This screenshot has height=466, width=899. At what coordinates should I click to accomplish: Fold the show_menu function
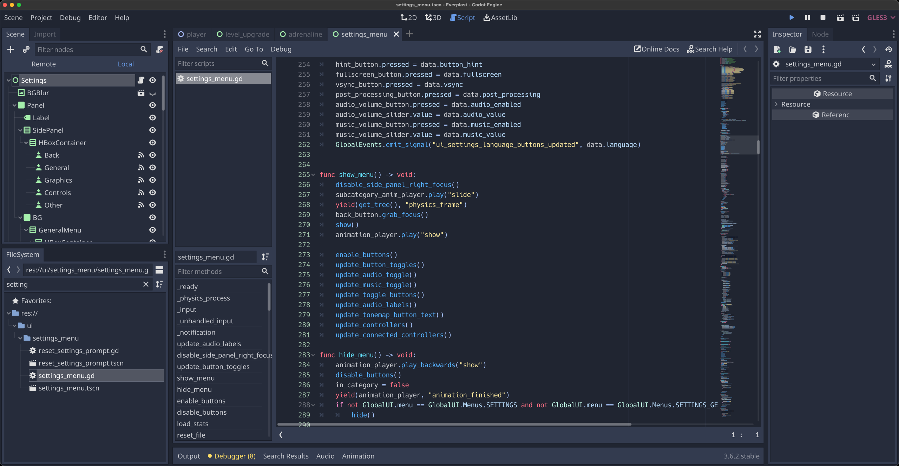coord(313,175)
